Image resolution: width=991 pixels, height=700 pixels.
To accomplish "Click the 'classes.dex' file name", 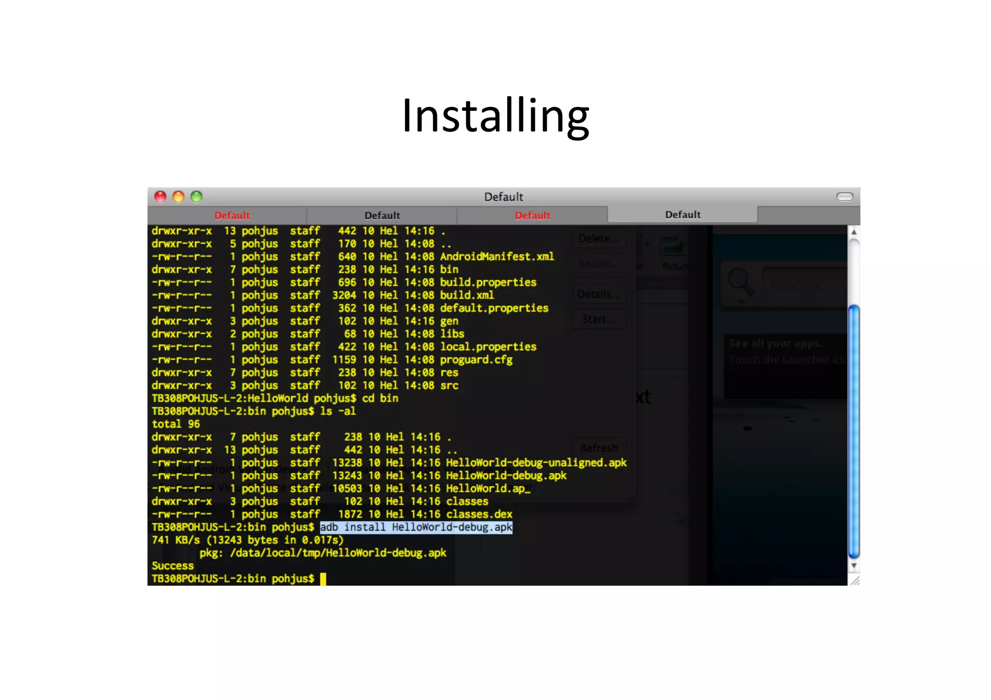I will tap(479, 514).
